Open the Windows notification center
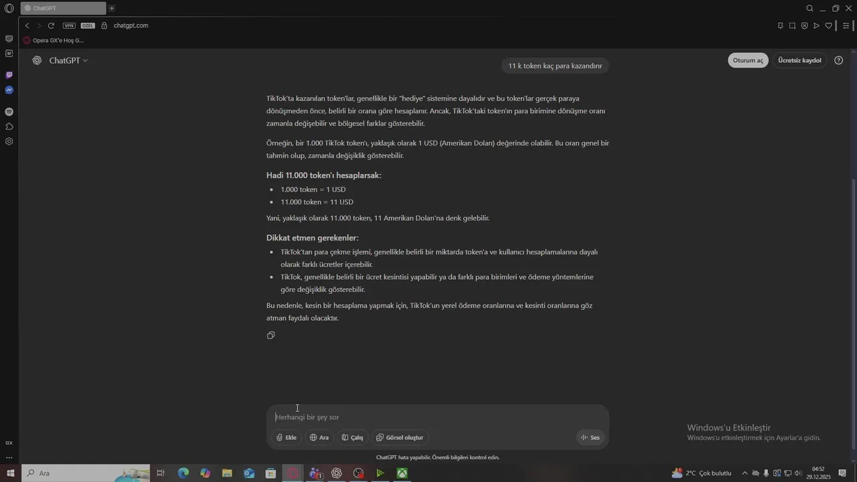 click(x=842, y=473)
